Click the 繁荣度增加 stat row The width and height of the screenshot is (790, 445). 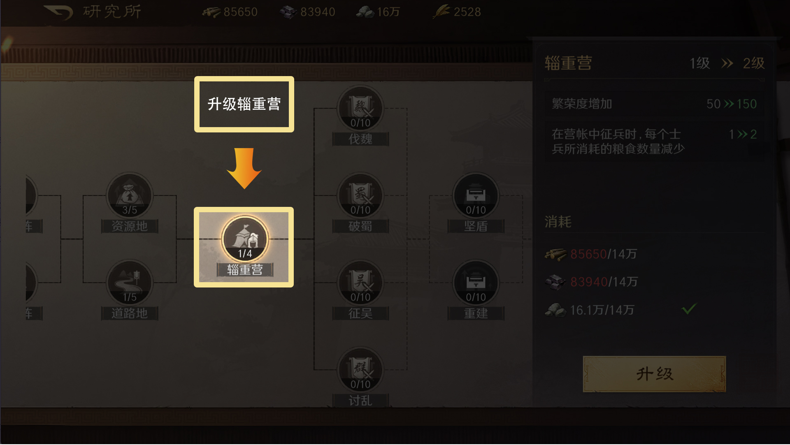tap(654, 104)
